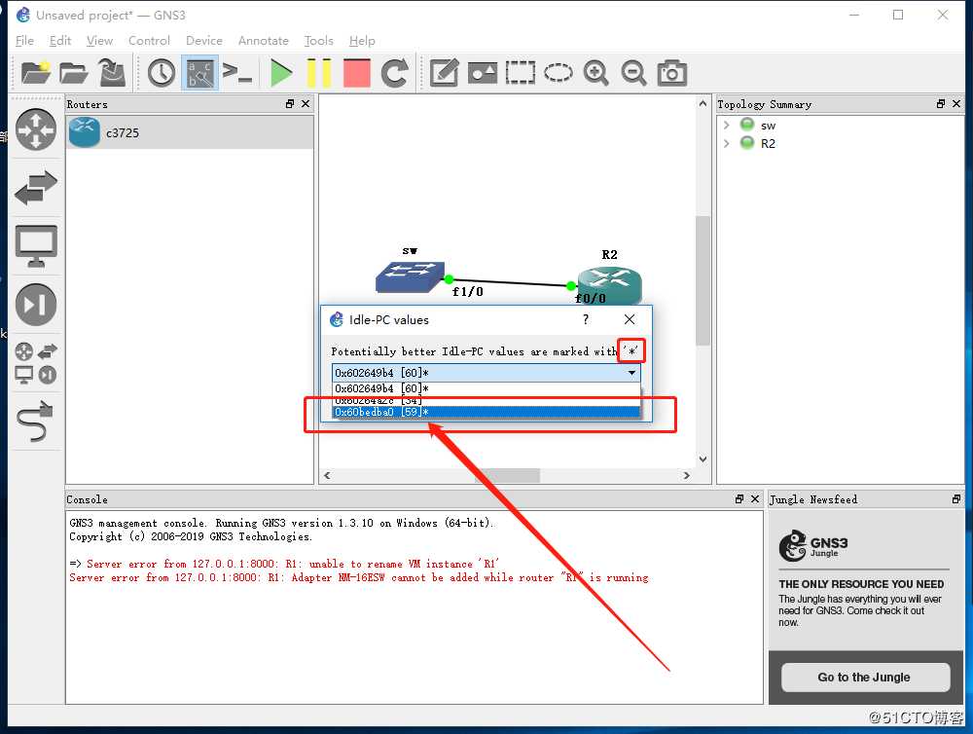
Task: Float the Topology Summary panel
Action: [x=941, y=104]
